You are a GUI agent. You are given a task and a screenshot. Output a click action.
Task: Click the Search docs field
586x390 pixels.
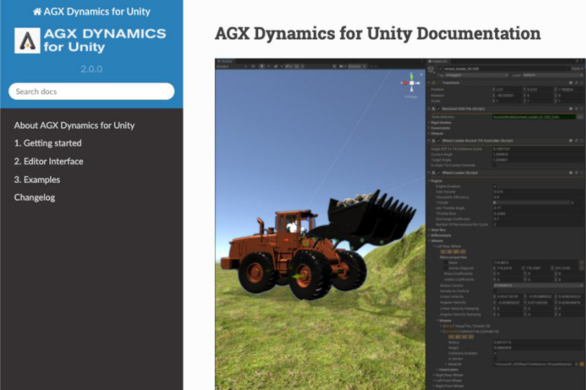(92, 92)
